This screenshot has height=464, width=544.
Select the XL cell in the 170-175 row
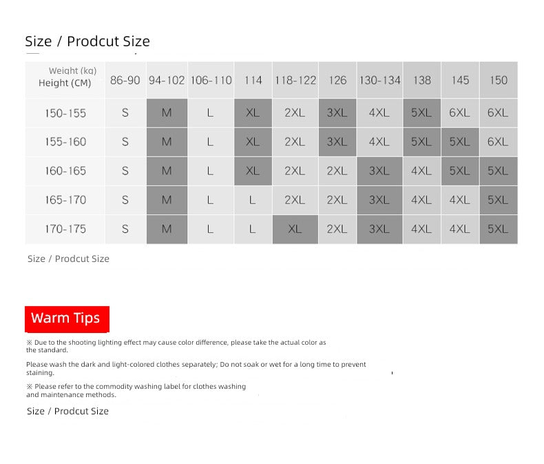click(295, 229)
